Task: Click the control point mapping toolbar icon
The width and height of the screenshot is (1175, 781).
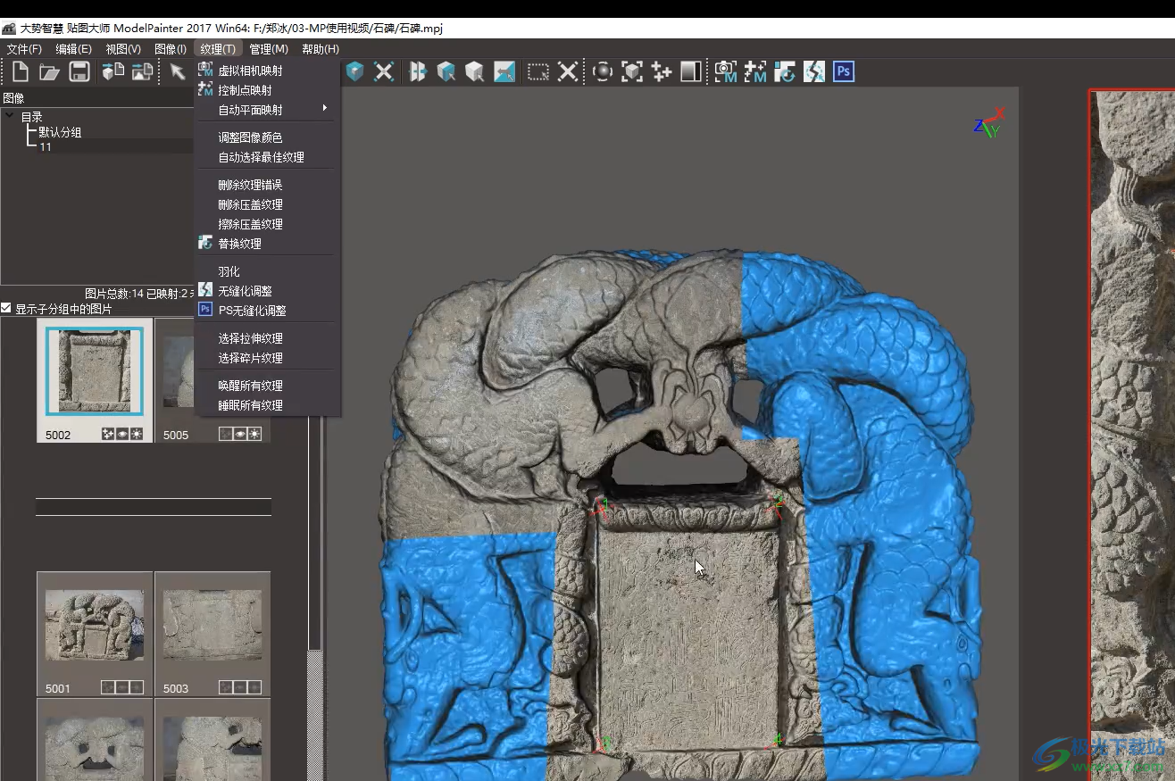Action: tap(755, 71)
